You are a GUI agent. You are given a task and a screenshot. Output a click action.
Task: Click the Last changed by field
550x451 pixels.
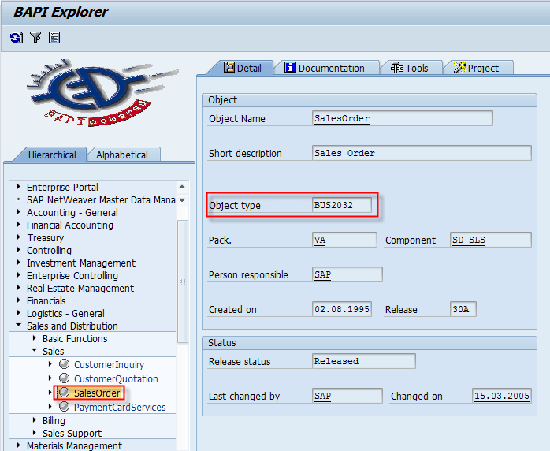tap(347, 396)
